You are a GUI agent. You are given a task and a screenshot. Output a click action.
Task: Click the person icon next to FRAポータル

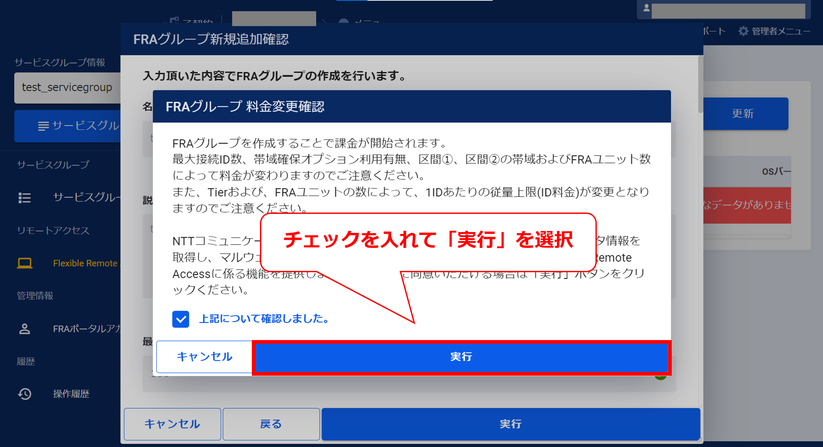25,329
